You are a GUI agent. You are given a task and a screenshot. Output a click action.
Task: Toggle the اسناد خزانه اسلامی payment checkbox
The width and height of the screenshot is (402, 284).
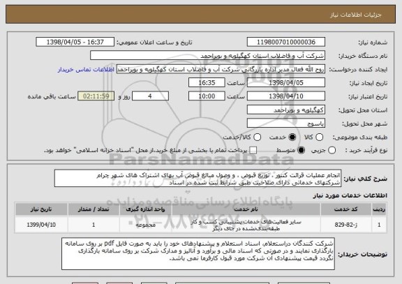point(253,151)
